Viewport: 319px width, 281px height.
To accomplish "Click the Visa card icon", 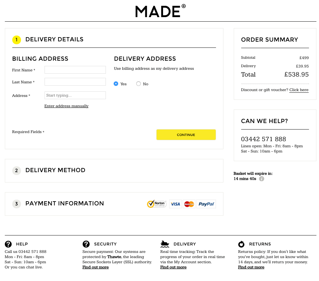I will click(x=175, y=204).
